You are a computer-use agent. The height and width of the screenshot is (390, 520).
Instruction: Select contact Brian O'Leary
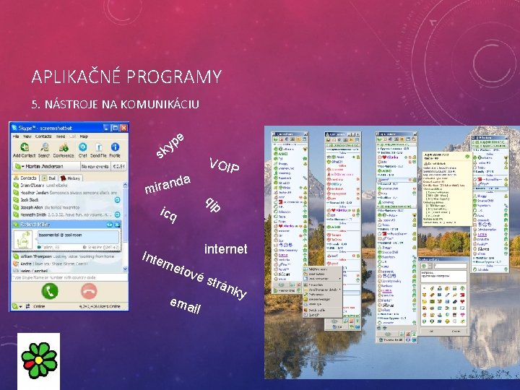(67, 186)
